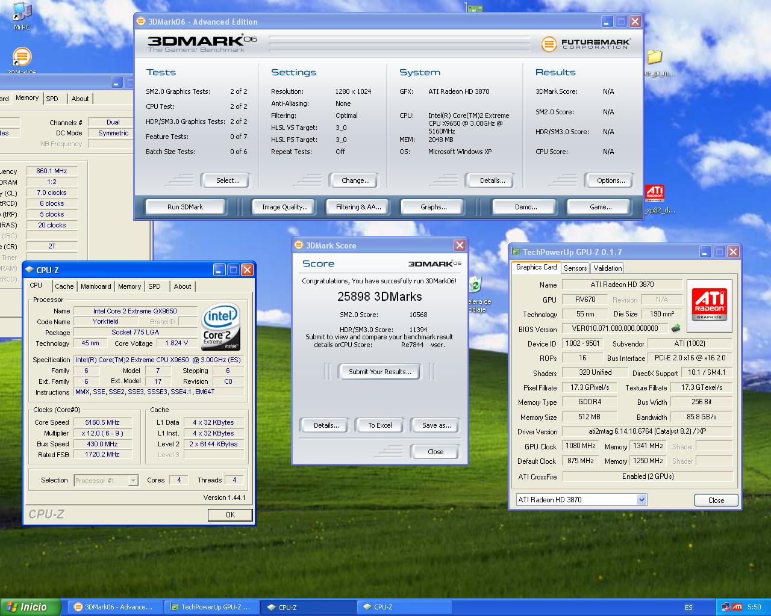This screenshot has height=616, width=771.
Task: Open the folder icon on desktop right
Action: coord(654,58)
